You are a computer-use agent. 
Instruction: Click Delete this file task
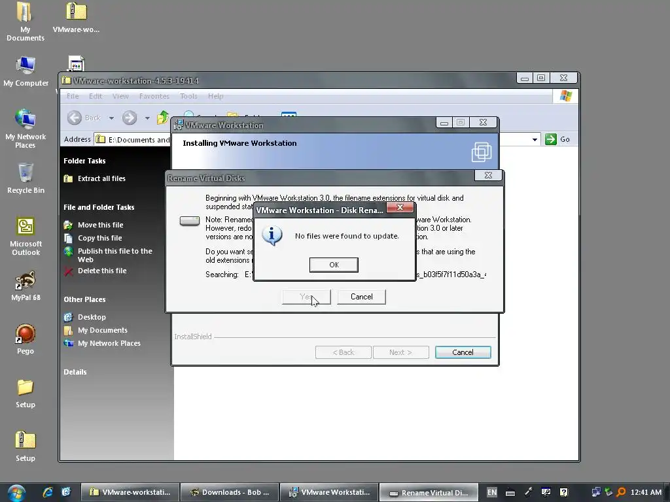pos(101,271)
